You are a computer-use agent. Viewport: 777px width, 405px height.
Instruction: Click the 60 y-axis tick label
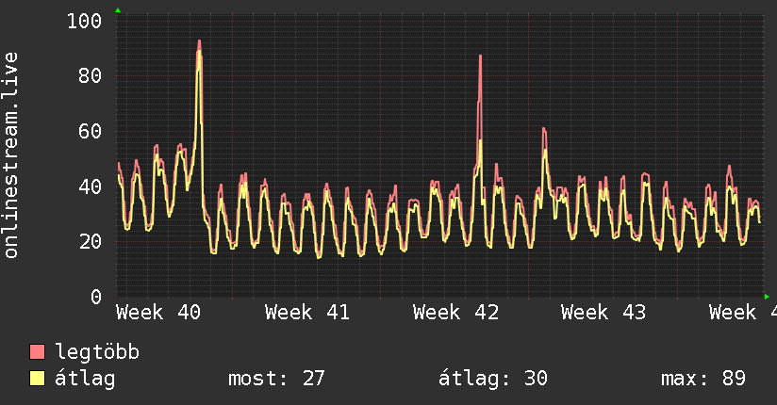[x=90, y=132]
